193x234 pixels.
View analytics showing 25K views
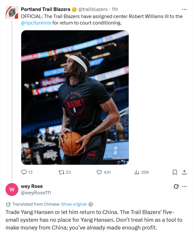(x=136, y=172)
